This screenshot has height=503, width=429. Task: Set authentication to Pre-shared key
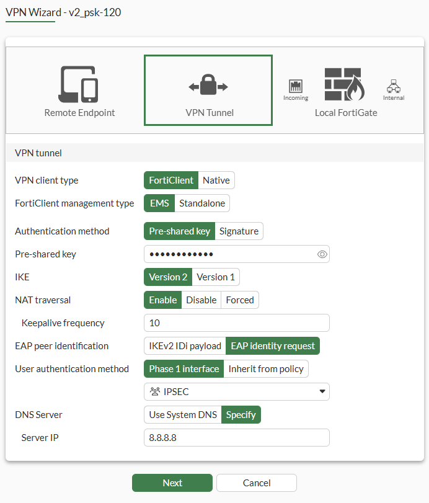(180, 231)
